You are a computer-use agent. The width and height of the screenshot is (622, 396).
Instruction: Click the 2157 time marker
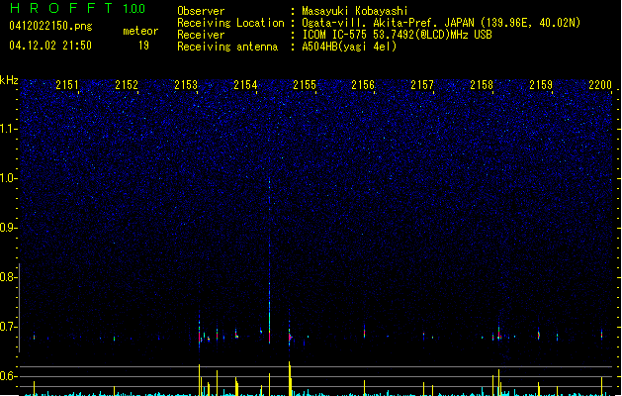coord(422,85)
